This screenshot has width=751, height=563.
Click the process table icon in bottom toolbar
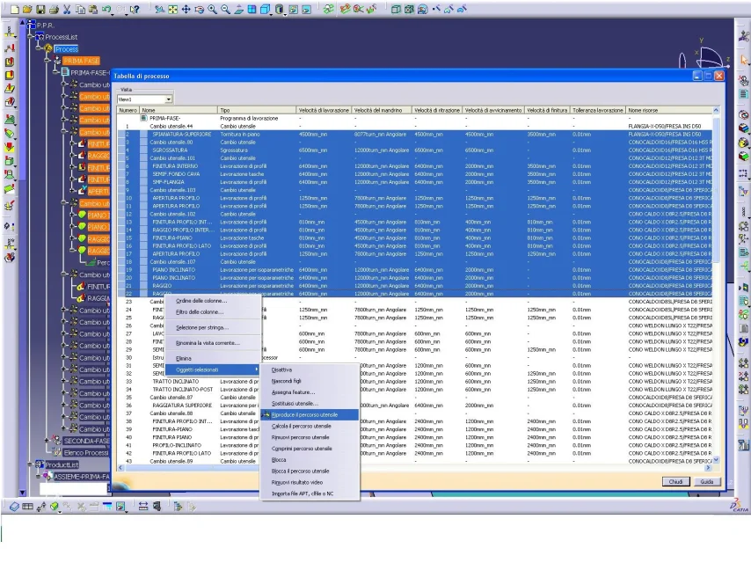pyautogui.click(x=28, y=506)
